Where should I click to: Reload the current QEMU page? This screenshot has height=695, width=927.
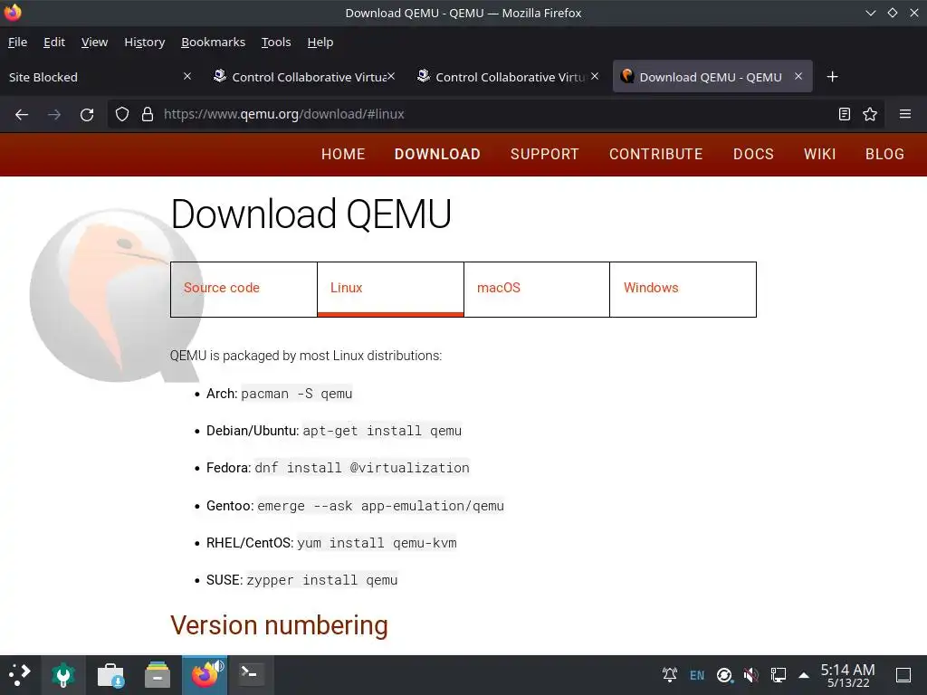(87, 114)
